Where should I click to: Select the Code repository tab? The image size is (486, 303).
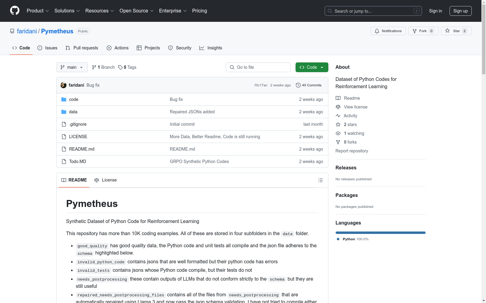(21, 48)
